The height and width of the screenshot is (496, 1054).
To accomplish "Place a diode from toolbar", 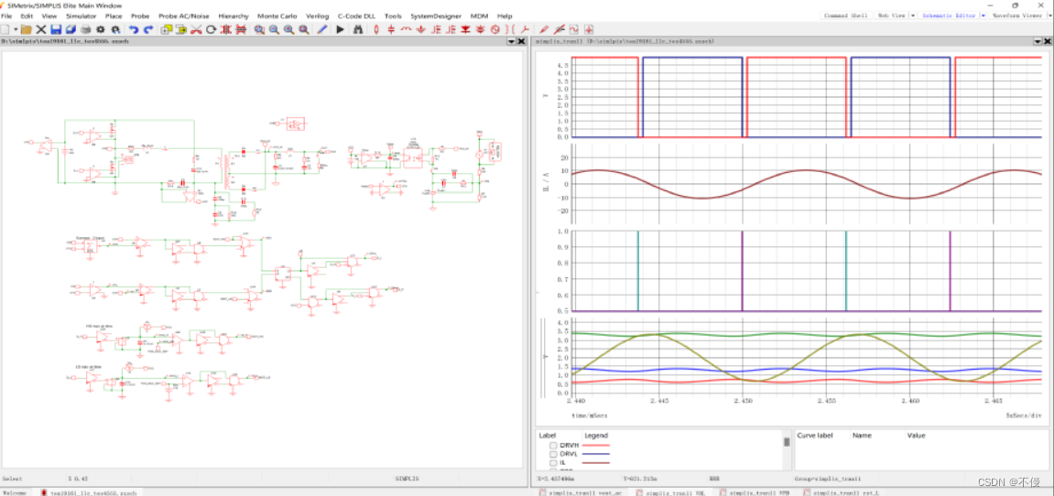I will 465,29.
